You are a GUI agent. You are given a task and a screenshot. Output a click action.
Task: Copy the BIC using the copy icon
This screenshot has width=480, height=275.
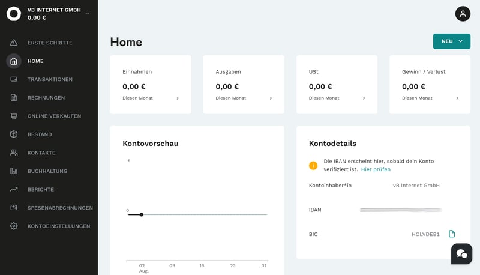pos(452,234)
